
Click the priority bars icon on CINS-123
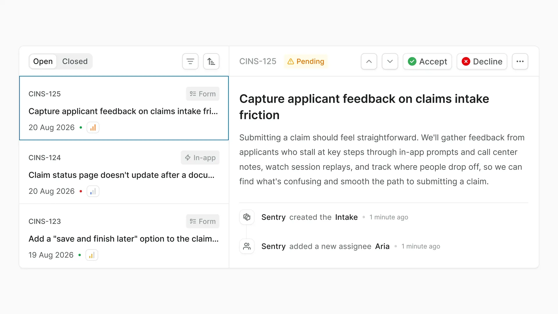92,255
